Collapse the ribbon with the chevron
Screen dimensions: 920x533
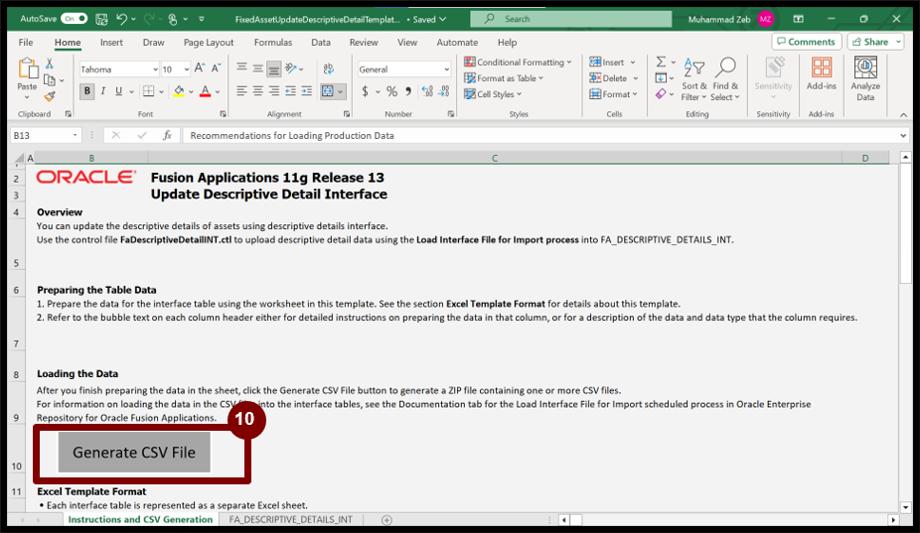pyautogui.click(x=903, y=114)
